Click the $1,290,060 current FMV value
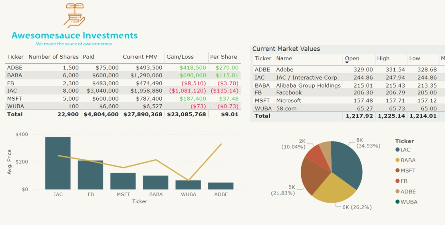 click(147, 75)
